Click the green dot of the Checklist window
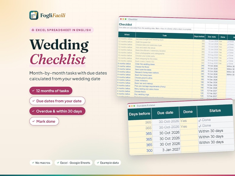Screen dimensions: 235x176 (x=125, y=19)
